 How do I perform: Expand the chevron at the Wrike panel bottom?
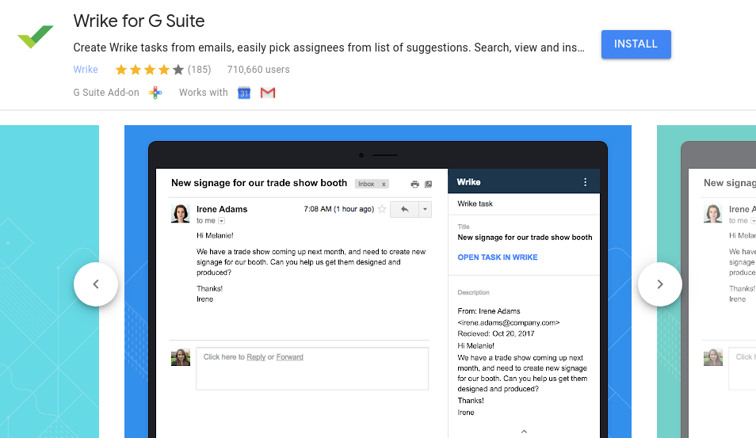[x=524, y=432]
